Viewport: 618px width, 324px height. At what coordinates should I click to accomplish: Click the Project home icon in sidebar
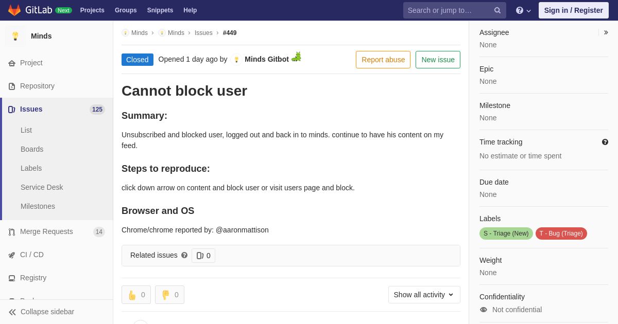click(x=12, y=63)
